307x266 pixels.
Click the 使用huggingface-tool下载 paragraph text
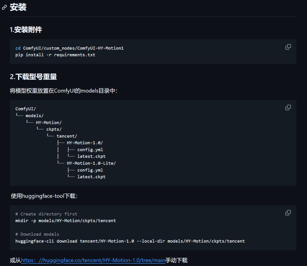(x=44, y=196)
